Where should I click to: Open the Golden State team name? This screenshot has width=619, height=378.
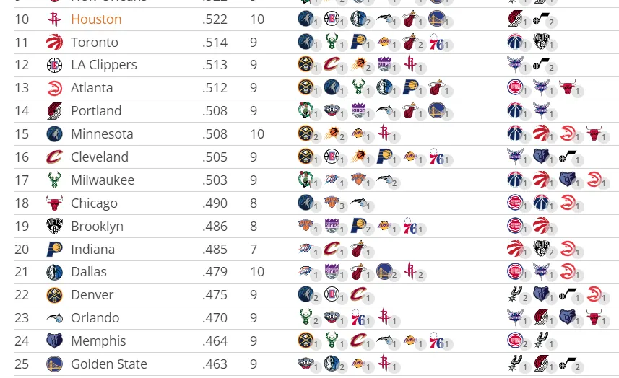[109, 364]
